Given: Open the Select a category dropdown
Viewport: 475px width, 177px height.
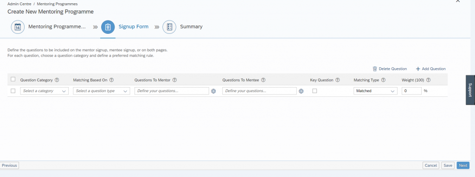Looking at the screenshot, I should [x=44, y=91].
